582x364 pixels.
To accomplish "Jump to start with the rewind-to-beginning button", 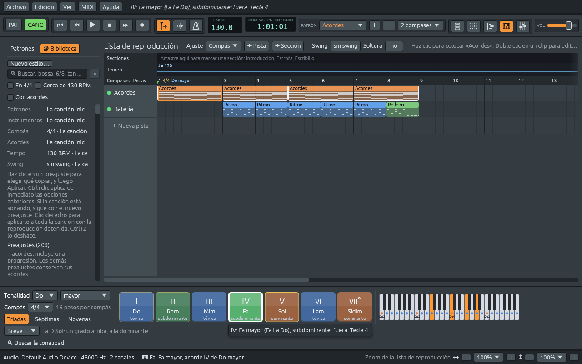I will [x=60, y=25].
